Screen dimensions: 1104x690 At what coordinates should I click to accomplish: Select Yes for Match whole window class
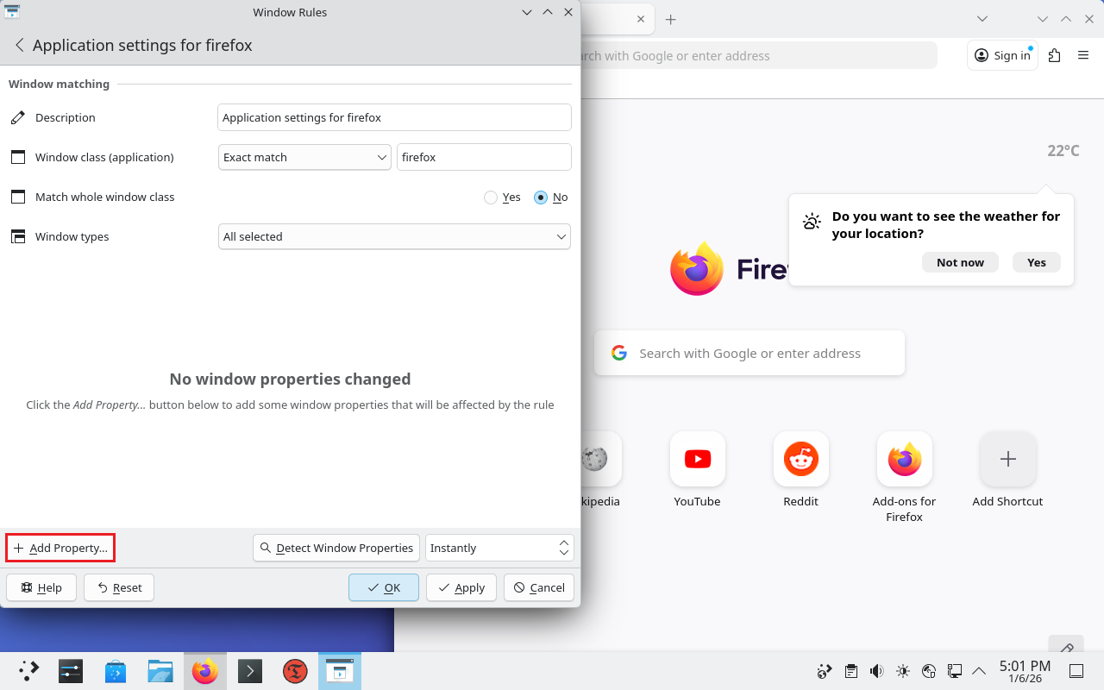pos(491,198)
